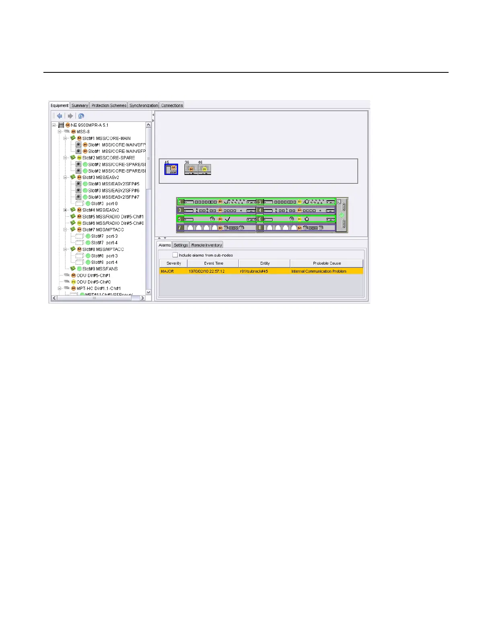The width and height of the screenshot is (492, 637).
Task: Click board icon of Slot#4 MSS/EASv2
Action: click(x=73, y=210)
